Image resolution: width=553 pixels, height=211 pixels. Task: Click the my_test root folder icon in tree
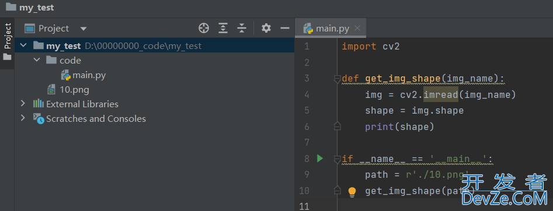(x=38, y=45)
